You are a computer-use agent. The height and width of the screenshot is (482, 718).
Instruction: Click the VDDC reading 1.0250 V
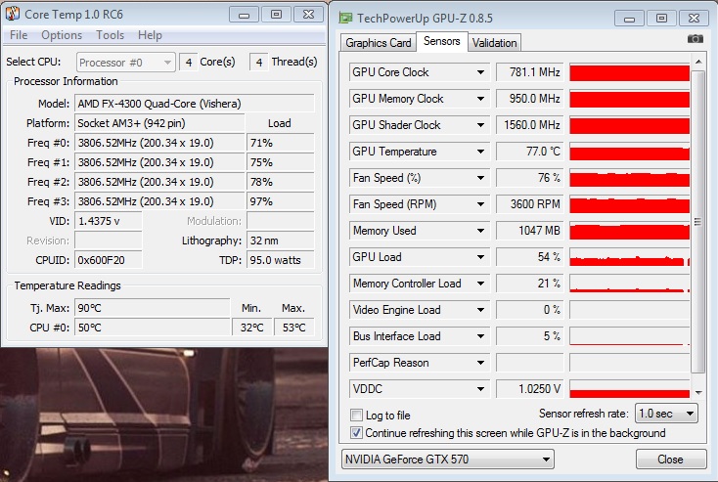pos(530,389)
